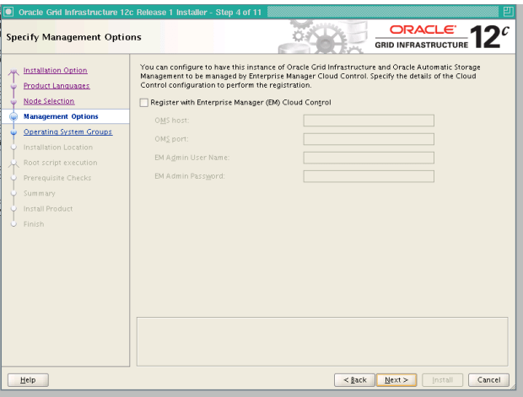Go to Installation Option step
This screenshot has height=397, width=523.
pos(56,70)
